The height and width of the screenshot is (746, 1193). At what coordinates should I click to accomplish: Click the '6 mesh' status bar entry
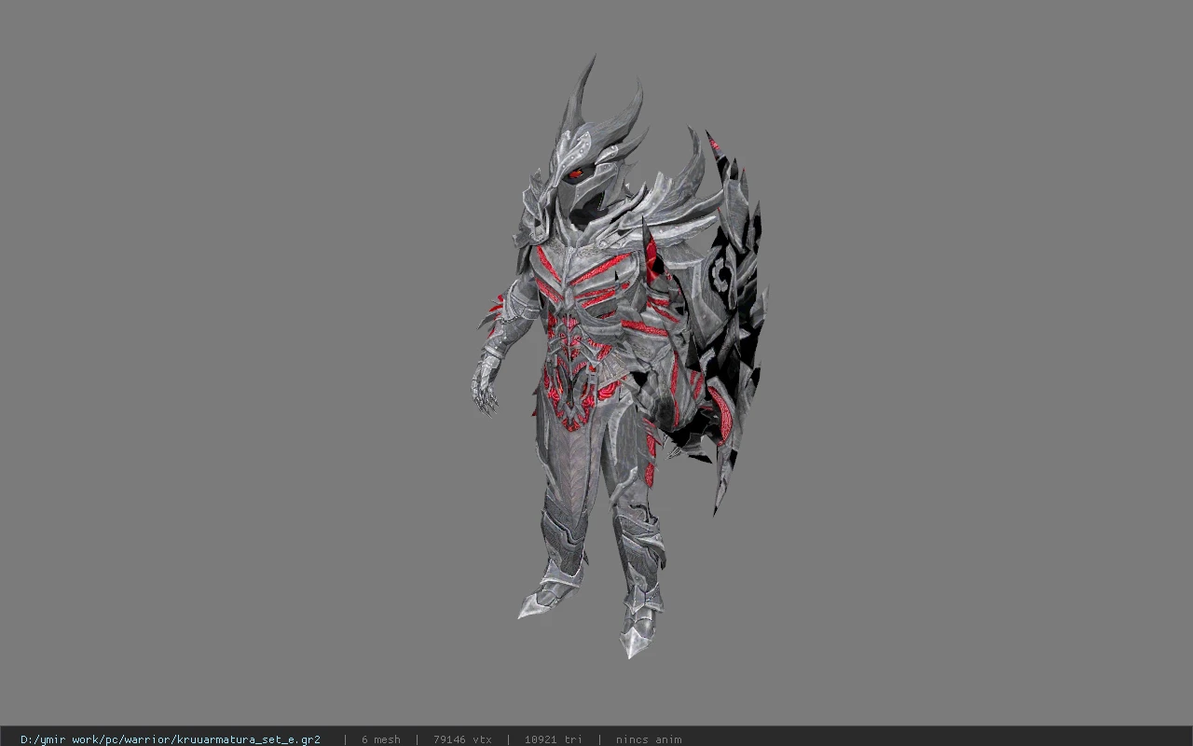click(381, 739)
